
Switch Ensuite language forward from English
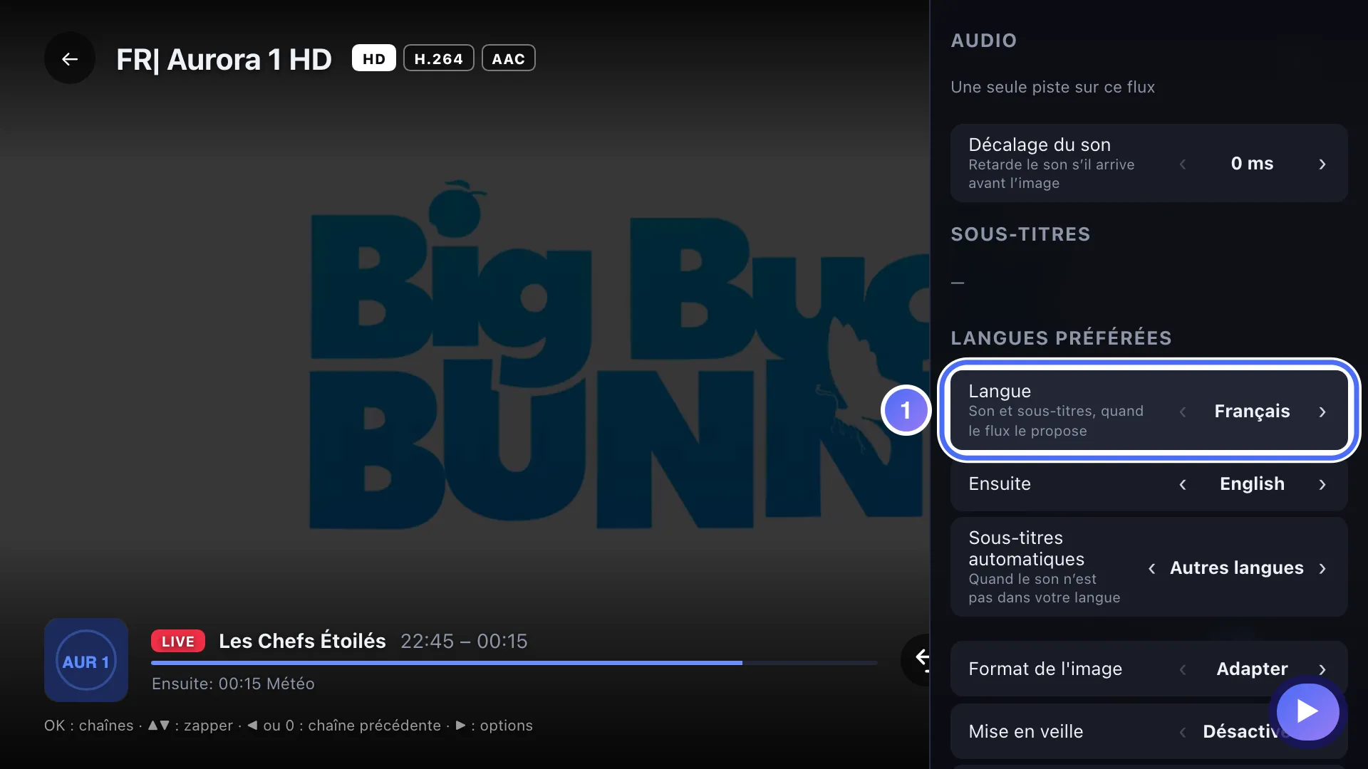point(1322,484)
